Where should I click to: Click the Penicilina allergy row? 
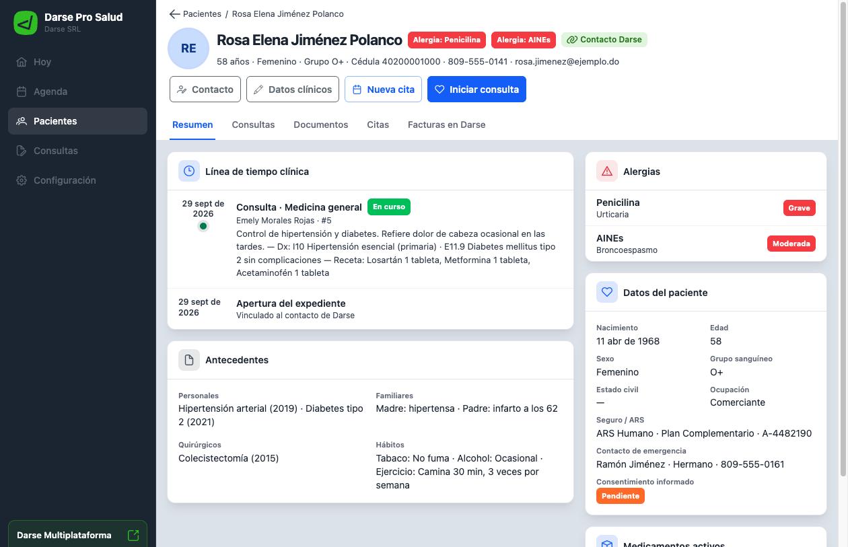pyautogui.click(x=706, y=208)
